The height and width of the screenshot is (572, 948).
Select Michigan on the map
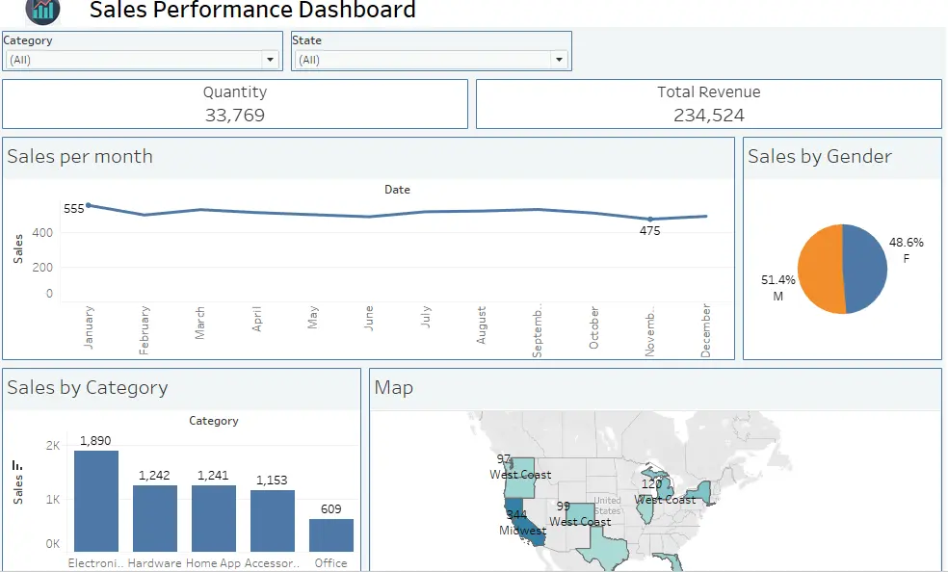point(664,487)
